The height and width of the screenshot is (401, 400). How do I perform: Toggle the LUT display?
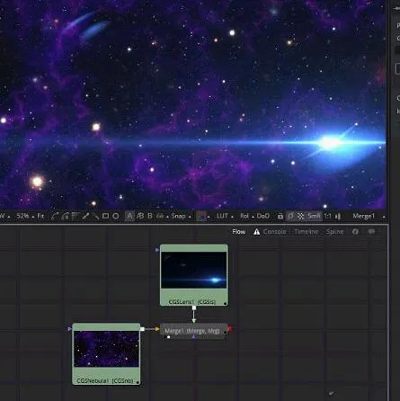[222, 216]
